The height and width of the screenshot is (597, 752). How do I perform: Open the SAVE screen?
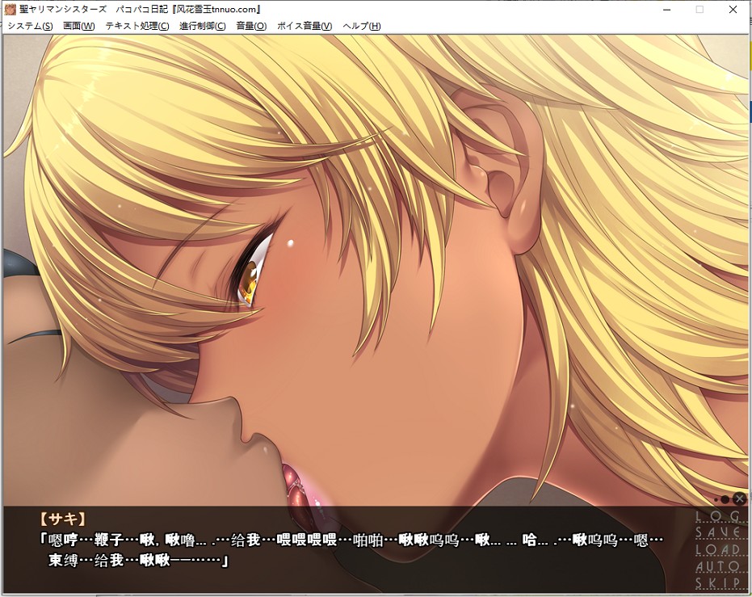(x=717, y=533)
